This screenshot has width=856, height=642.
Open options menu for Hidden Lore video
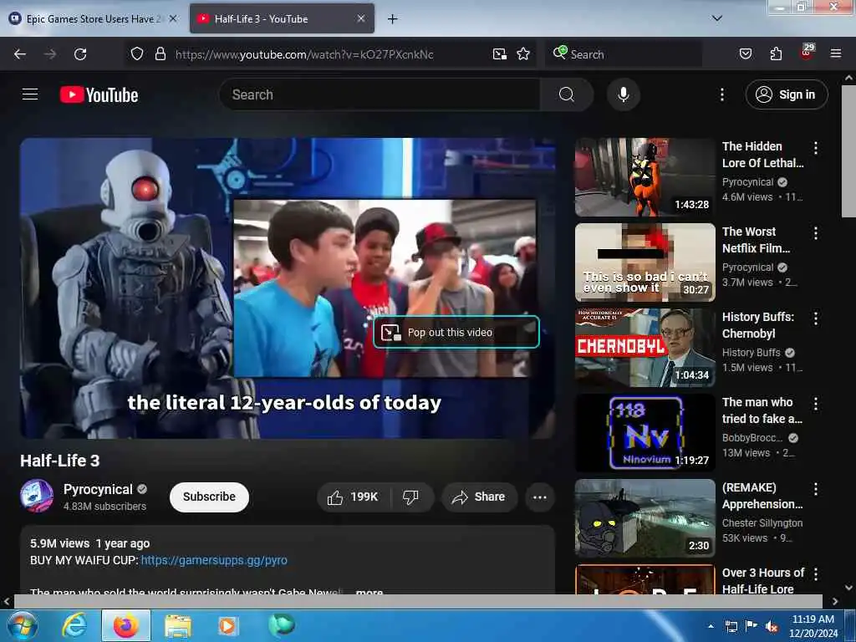(x=816, y=147)
